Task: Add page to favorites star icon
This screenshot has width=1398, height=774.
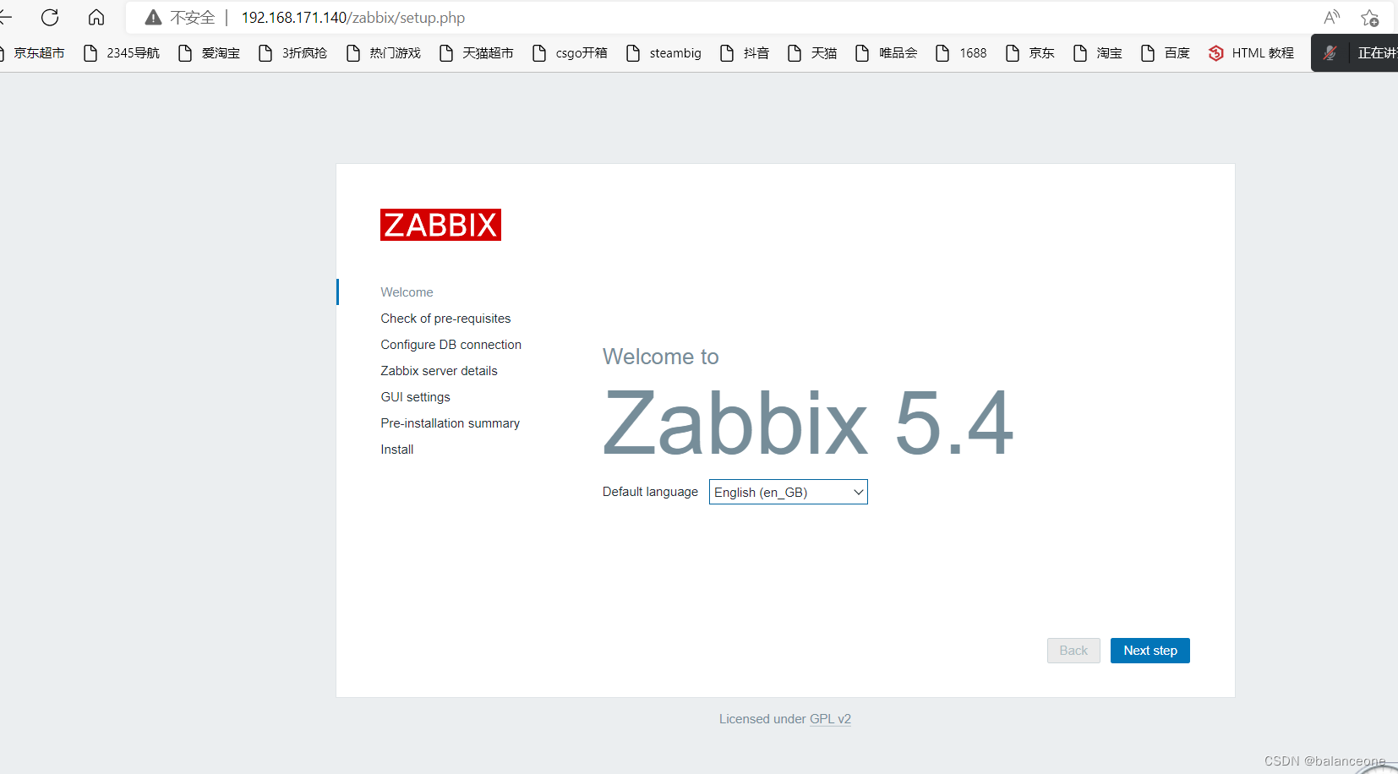Action: pyautogui.click(x=1370, y=17)
